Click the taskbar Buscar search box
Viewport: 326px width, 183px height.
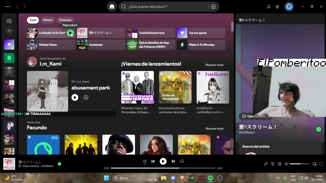[x=135, y=178]
